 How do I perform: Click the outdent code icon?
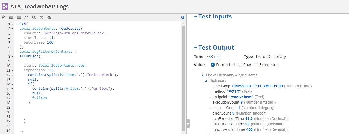(11, 17)
